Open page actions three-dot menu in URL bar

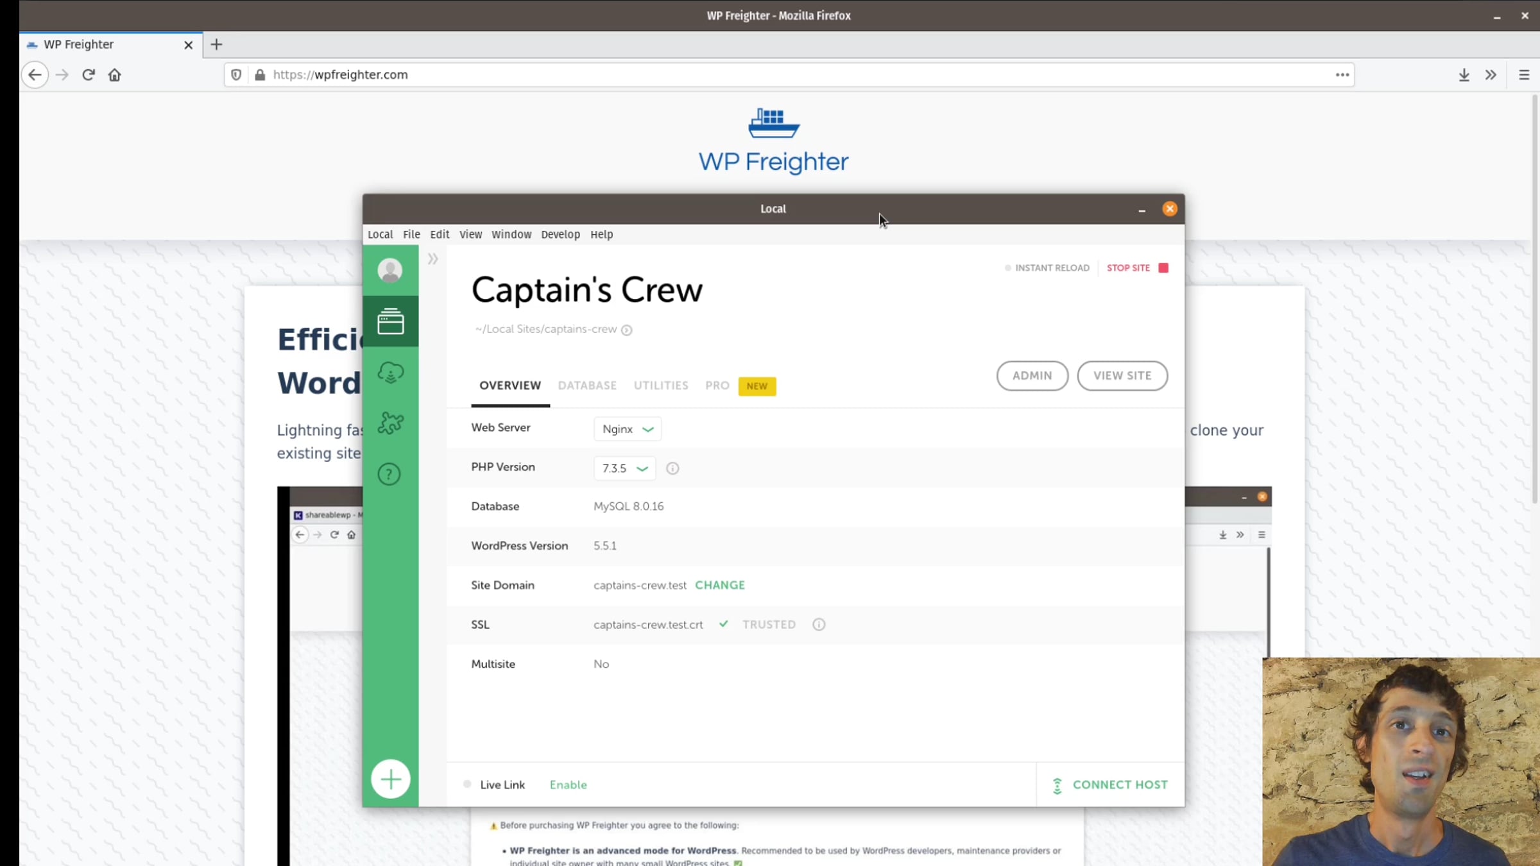click(x=1342, y=74)
